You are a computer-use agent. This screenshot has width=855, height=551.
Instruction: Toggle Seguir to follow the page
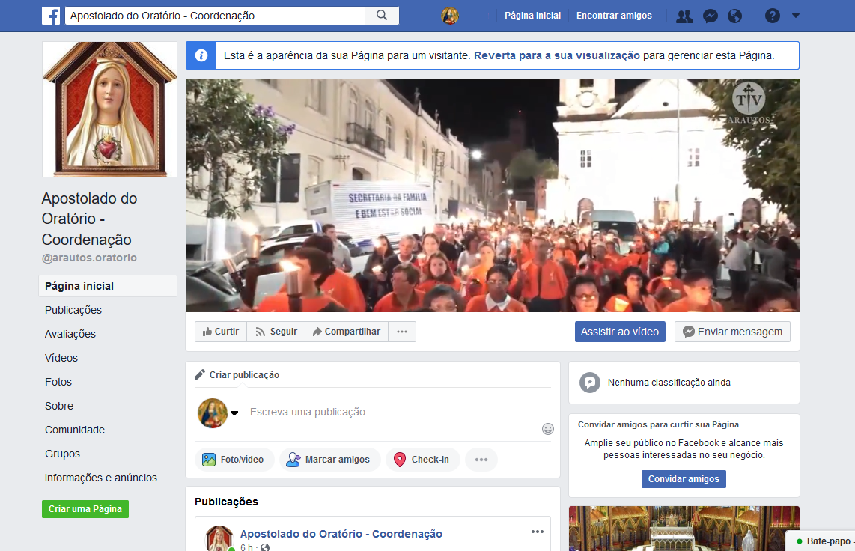point(276,332)
